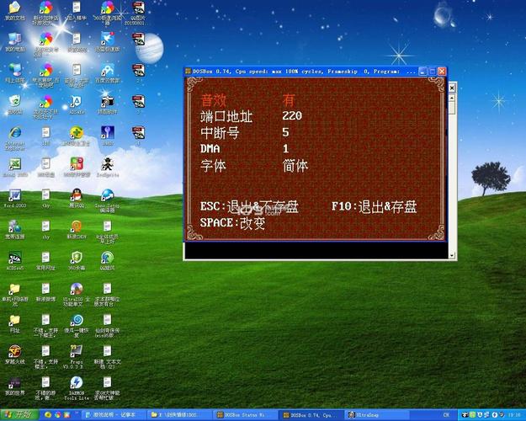Select the Word 2003 shortcut
526x421 pixels.
(15, 198)
